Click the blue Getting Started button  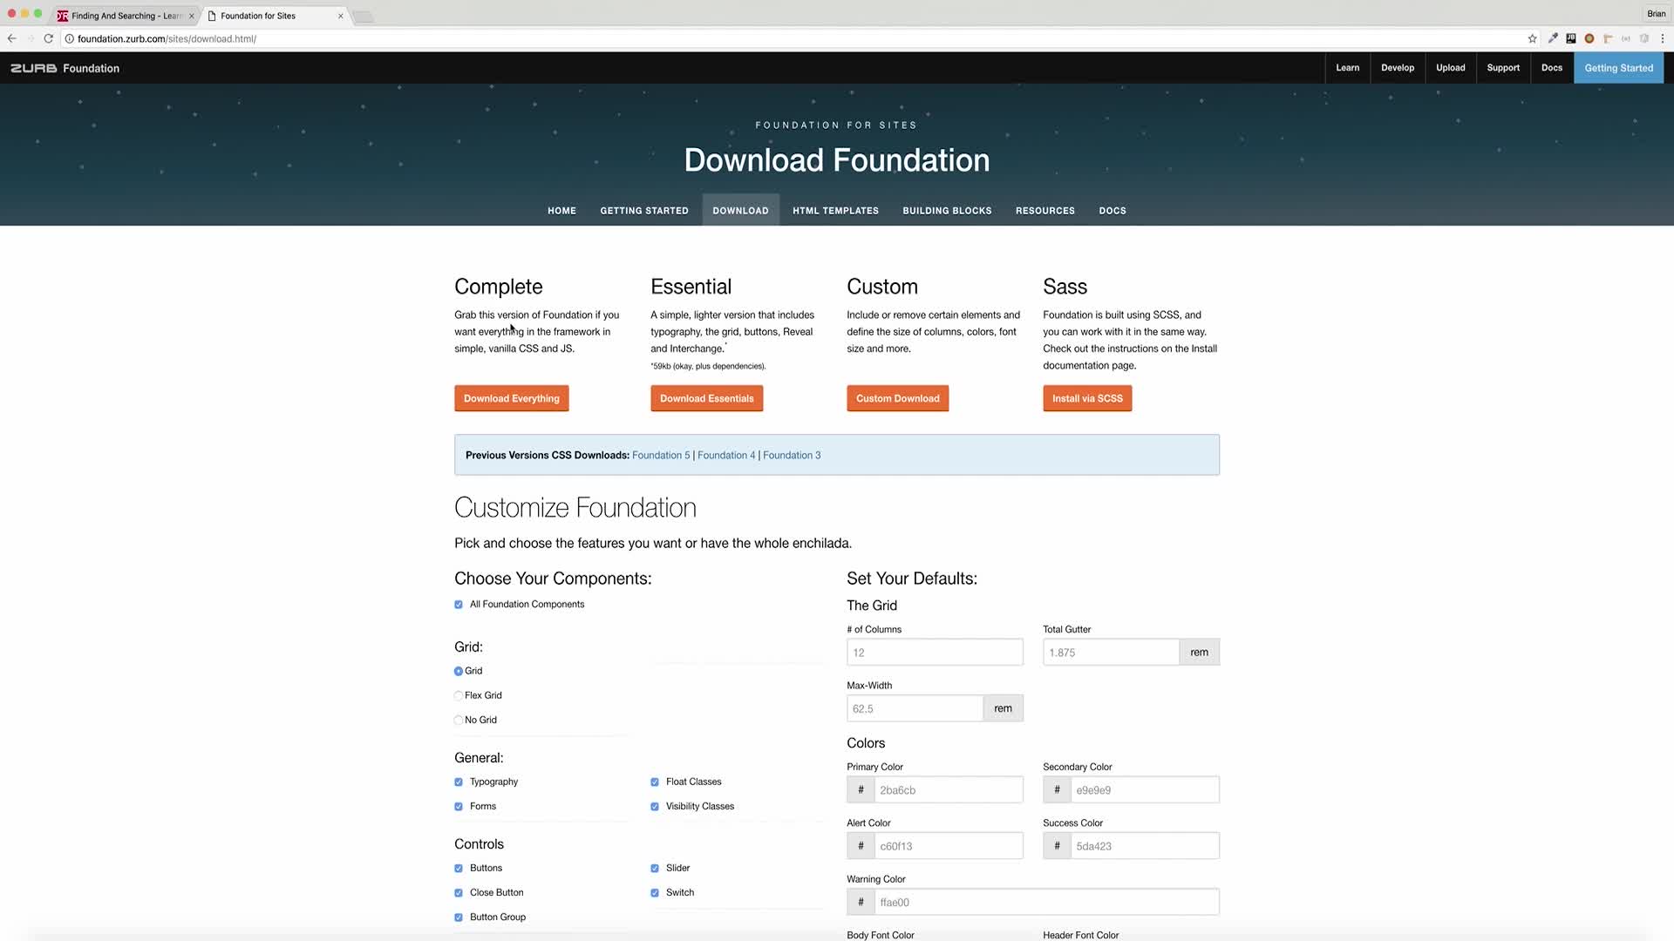[x=1618, y=68]
